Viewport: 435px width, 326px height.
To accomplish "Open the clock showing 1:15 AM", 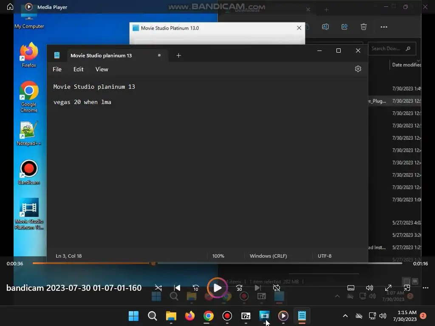I will click(405, 316).
